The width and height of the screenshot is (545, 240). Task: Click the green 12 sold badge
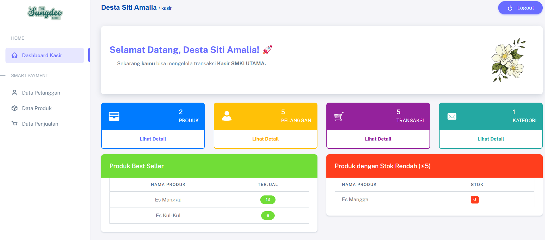268,199
